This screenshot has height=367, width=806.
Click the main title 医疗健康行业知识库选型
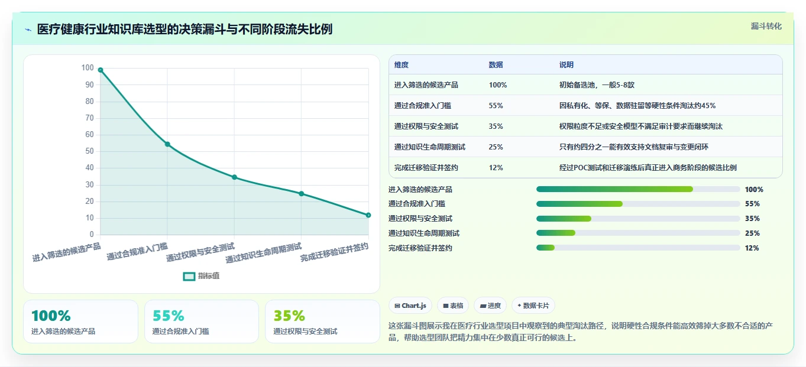184,29
